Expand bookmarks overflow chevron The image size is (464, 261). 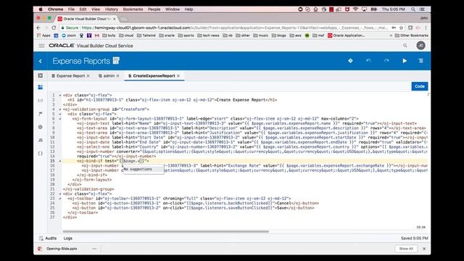coord(391,36)
